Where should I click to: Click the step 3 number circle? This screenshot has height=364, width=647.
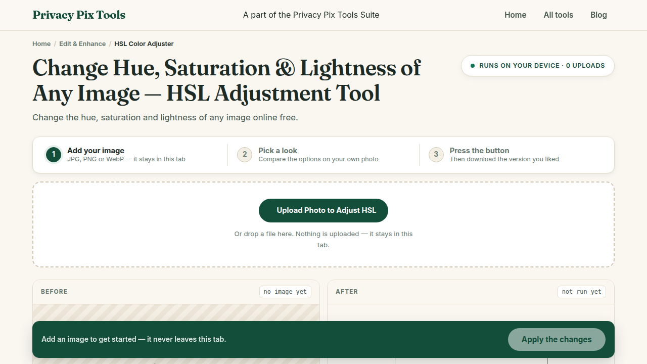click(x=436, y=155)
